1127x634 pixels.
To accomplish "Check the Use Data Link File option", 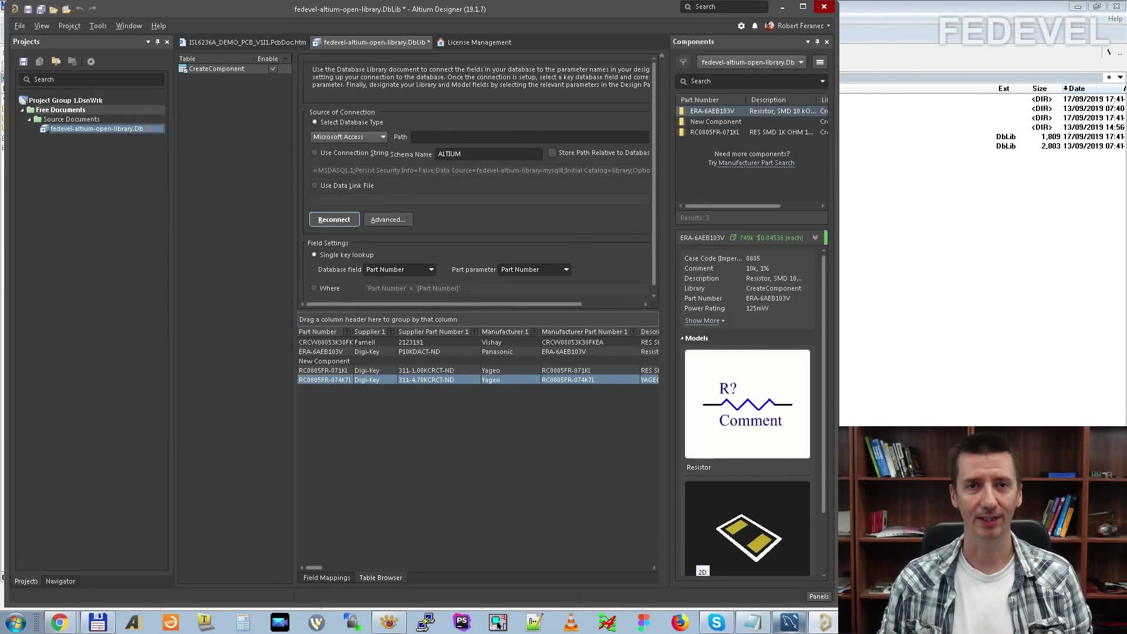I will pyautogui.click(x=315, y=185).
